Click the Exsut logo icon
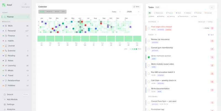The height and width of the screenshot is (111, 221). (4, 5)
